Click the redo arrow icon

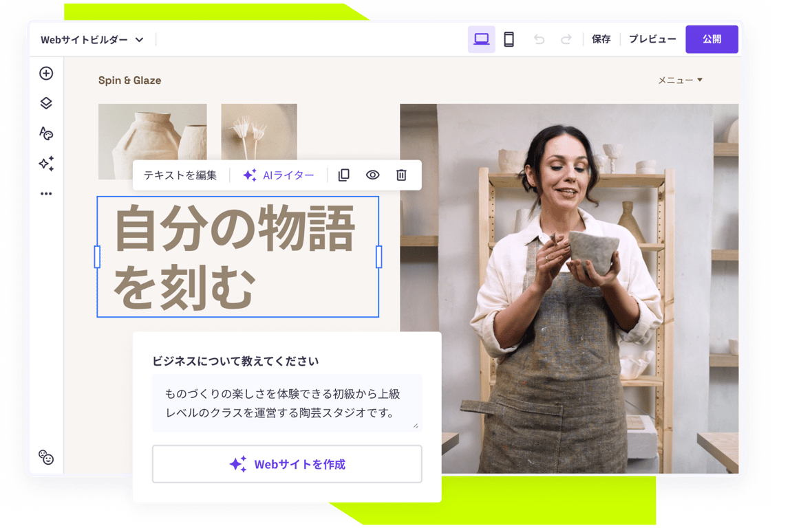(564, 39)
